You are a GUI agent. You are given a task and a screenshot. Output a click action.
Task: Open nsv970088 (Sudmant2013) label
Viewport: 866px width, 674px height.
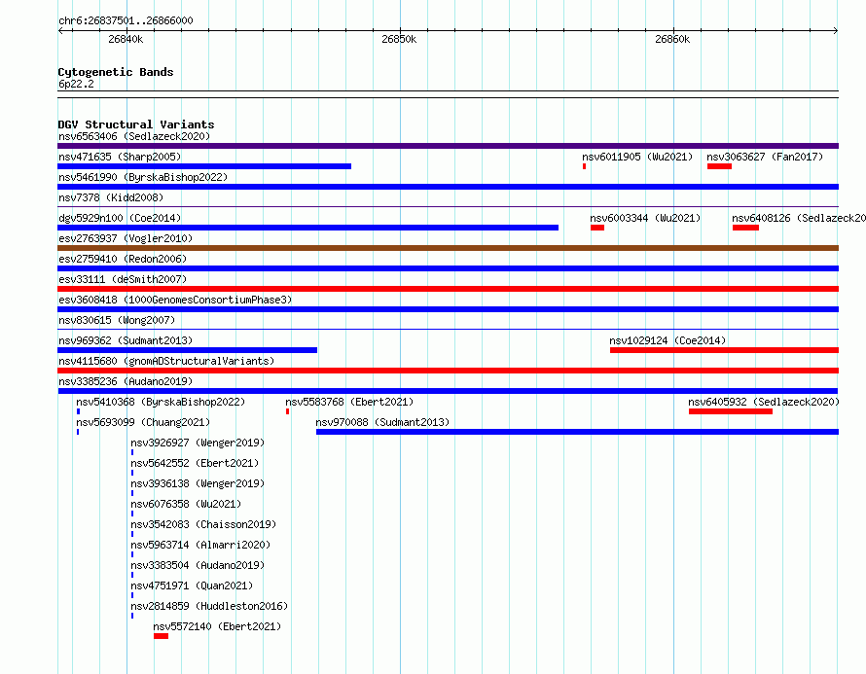click(382, 422)
